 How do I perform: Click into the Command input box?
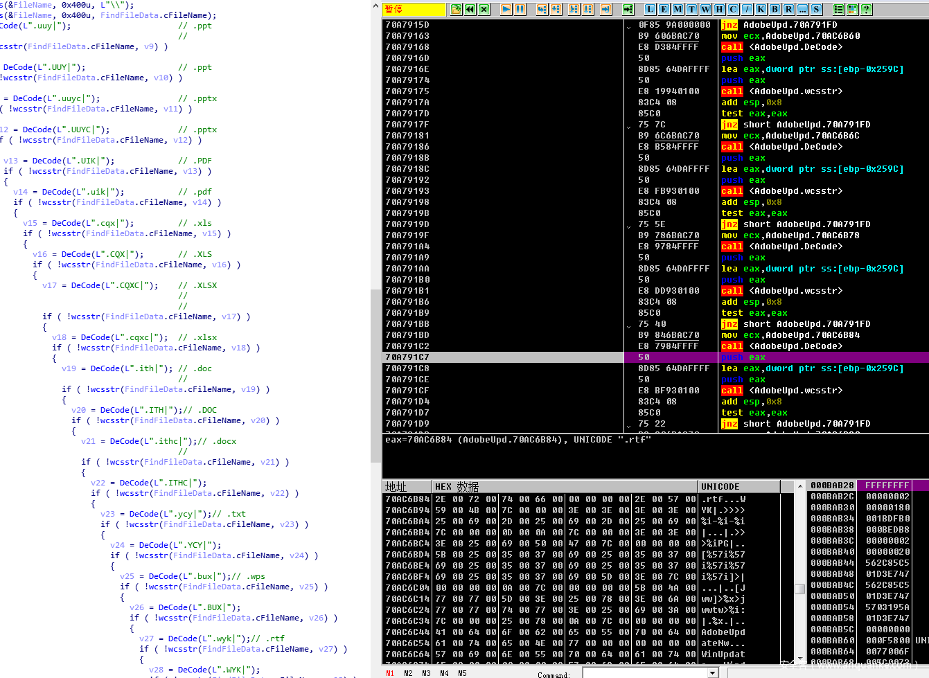click(x=644, y=673)
